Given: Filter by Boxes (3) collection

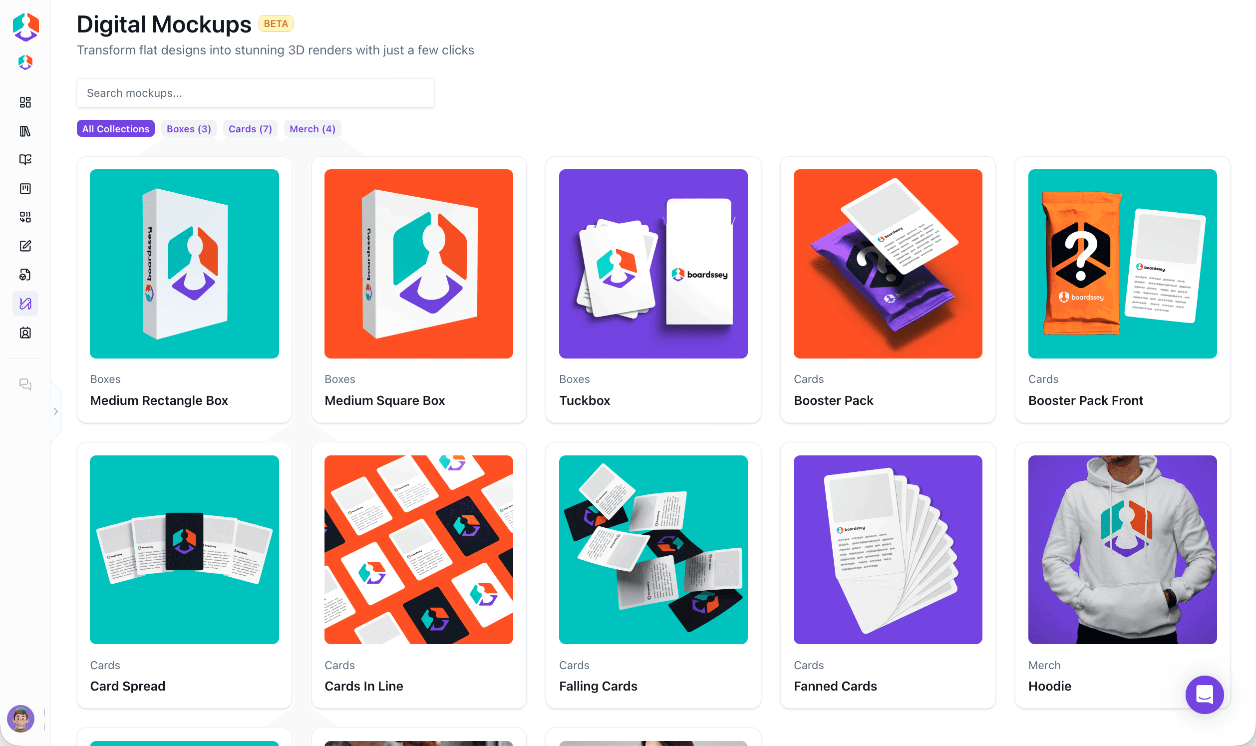Looking at the screenshot, I should tap(189, 129).
